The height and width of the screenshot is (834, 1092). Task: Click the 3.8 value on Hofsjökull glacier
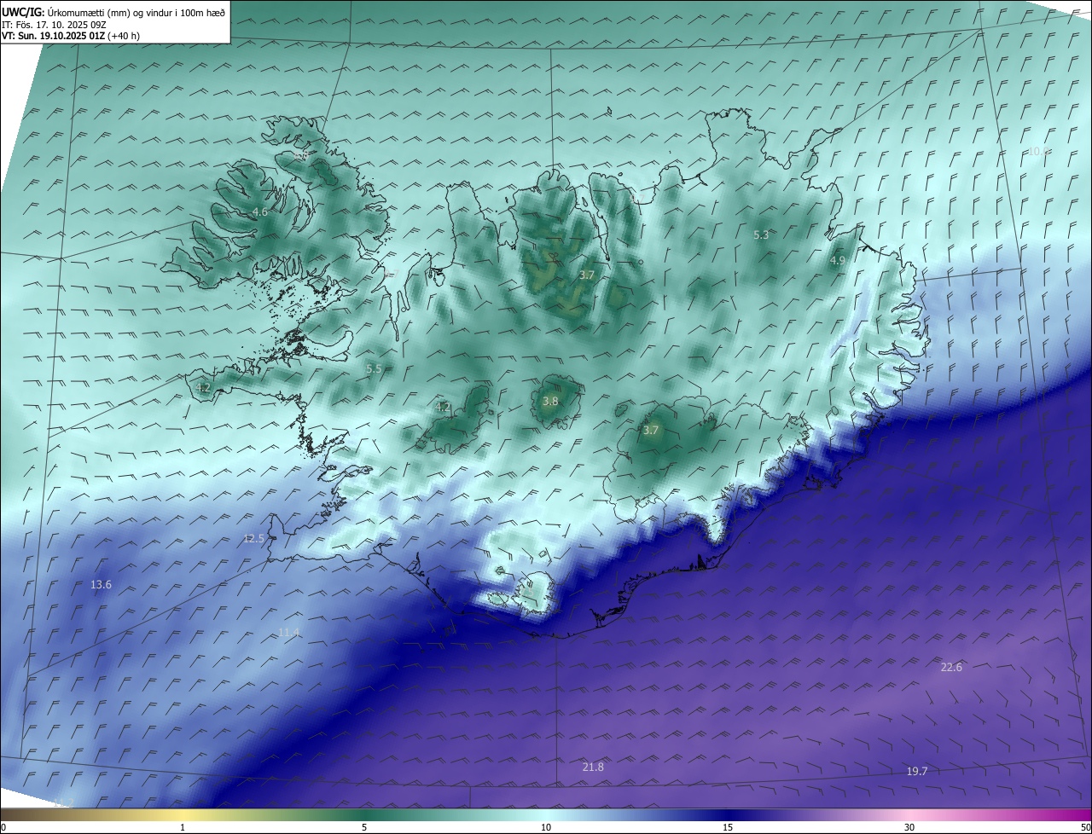coord(550,401)
